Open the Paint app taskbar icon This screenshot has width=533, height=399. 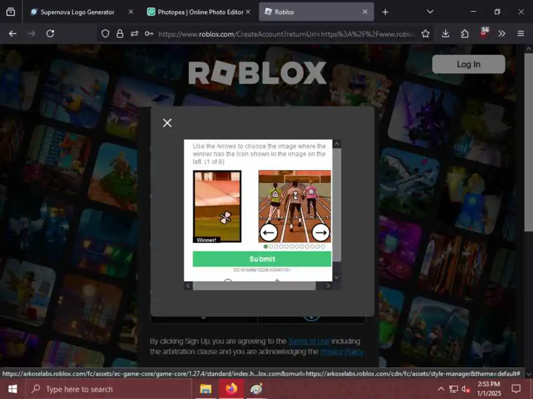click(x=257, y=389)
